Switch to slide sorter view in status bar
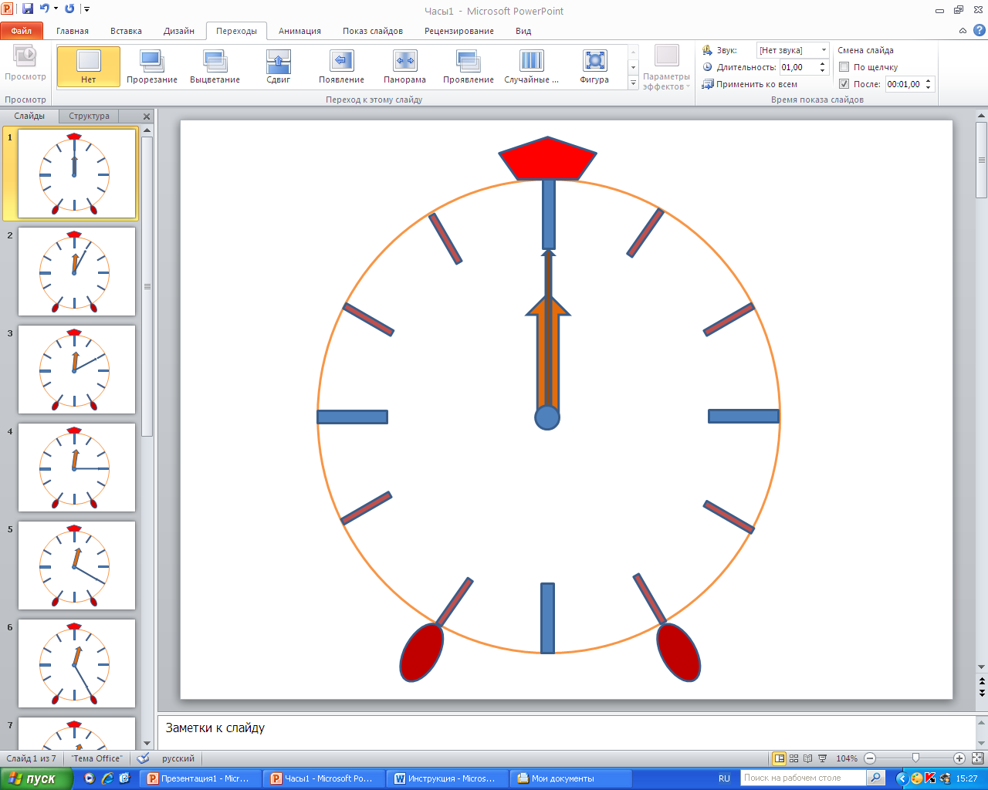Image resolution: width=988 pixels, height=790 pixels. tap(793, 758)
